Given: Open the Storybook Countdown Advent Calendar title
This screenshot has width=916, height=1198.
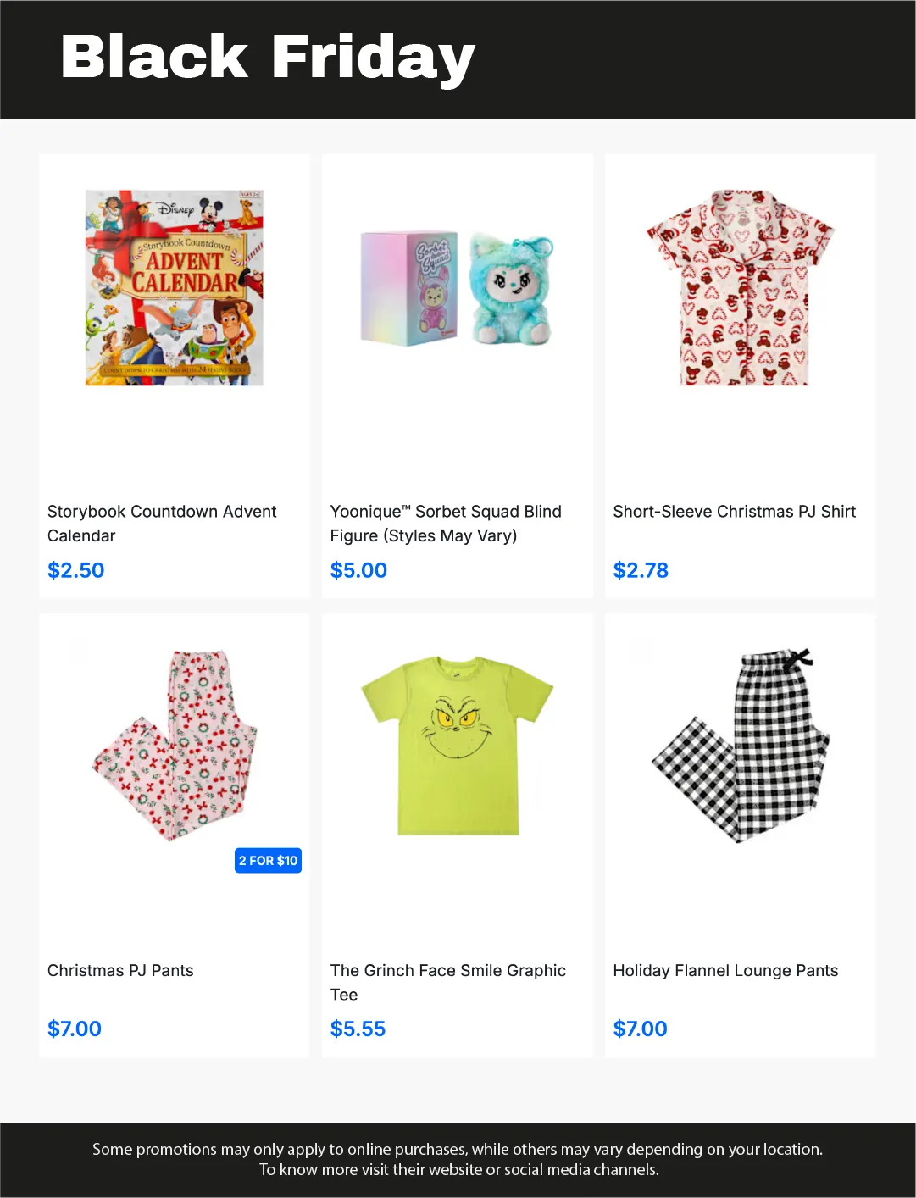Looking at the screenshot, I should click(162, 524).
